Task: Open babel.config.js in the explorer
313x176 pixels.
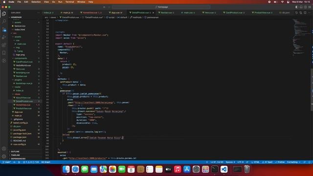Action: [21, 123]
